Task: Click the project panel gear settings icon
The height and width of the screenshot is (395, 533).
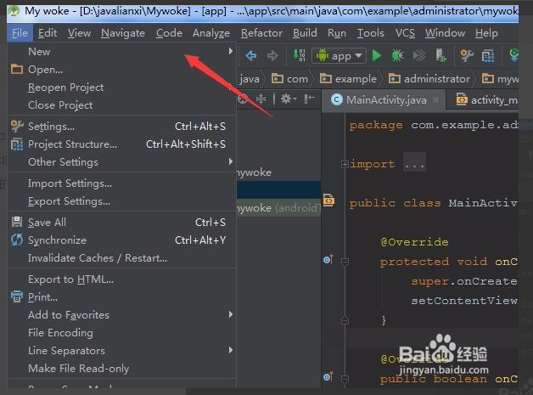Action: pos(289,99)
